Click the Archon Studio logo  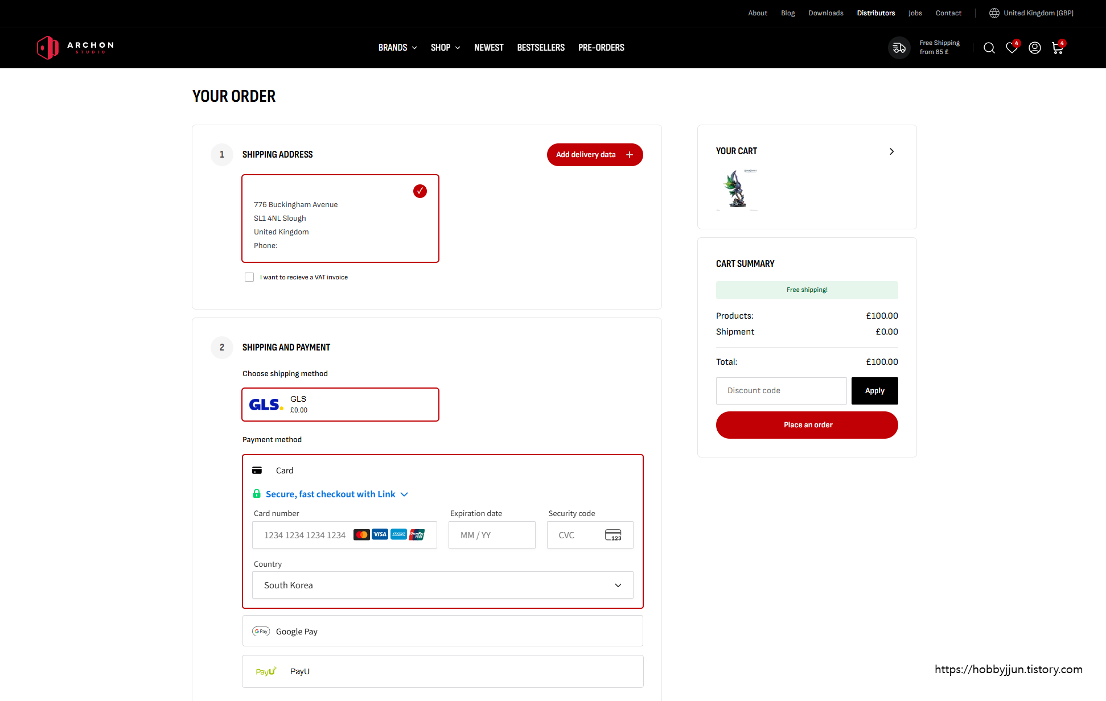coord(75,48)
